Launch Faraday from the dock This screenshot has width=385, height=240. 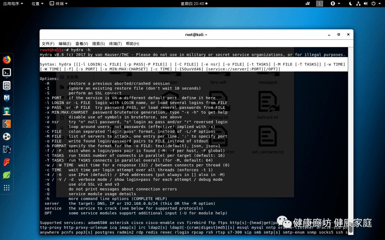[x=7, y=162]
